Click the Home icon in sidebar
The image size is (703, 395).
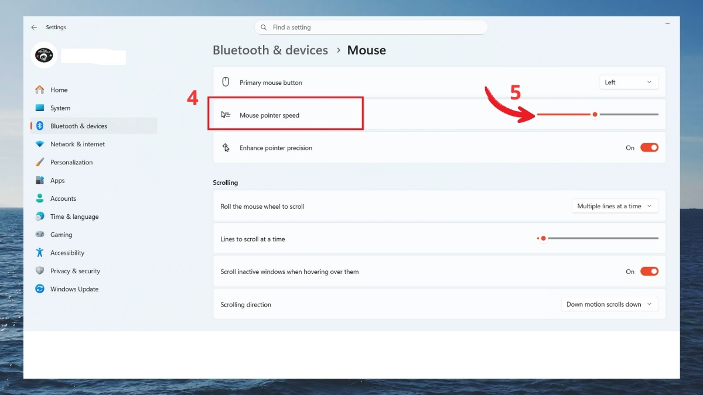40,90
